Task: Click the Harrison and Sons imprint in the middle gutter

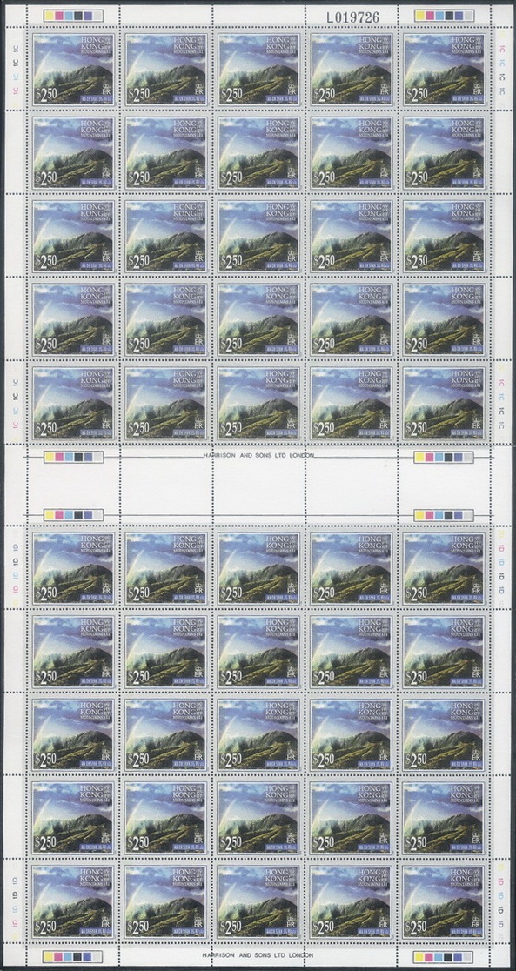Action: pyautogui.click(x=258, y=455)
